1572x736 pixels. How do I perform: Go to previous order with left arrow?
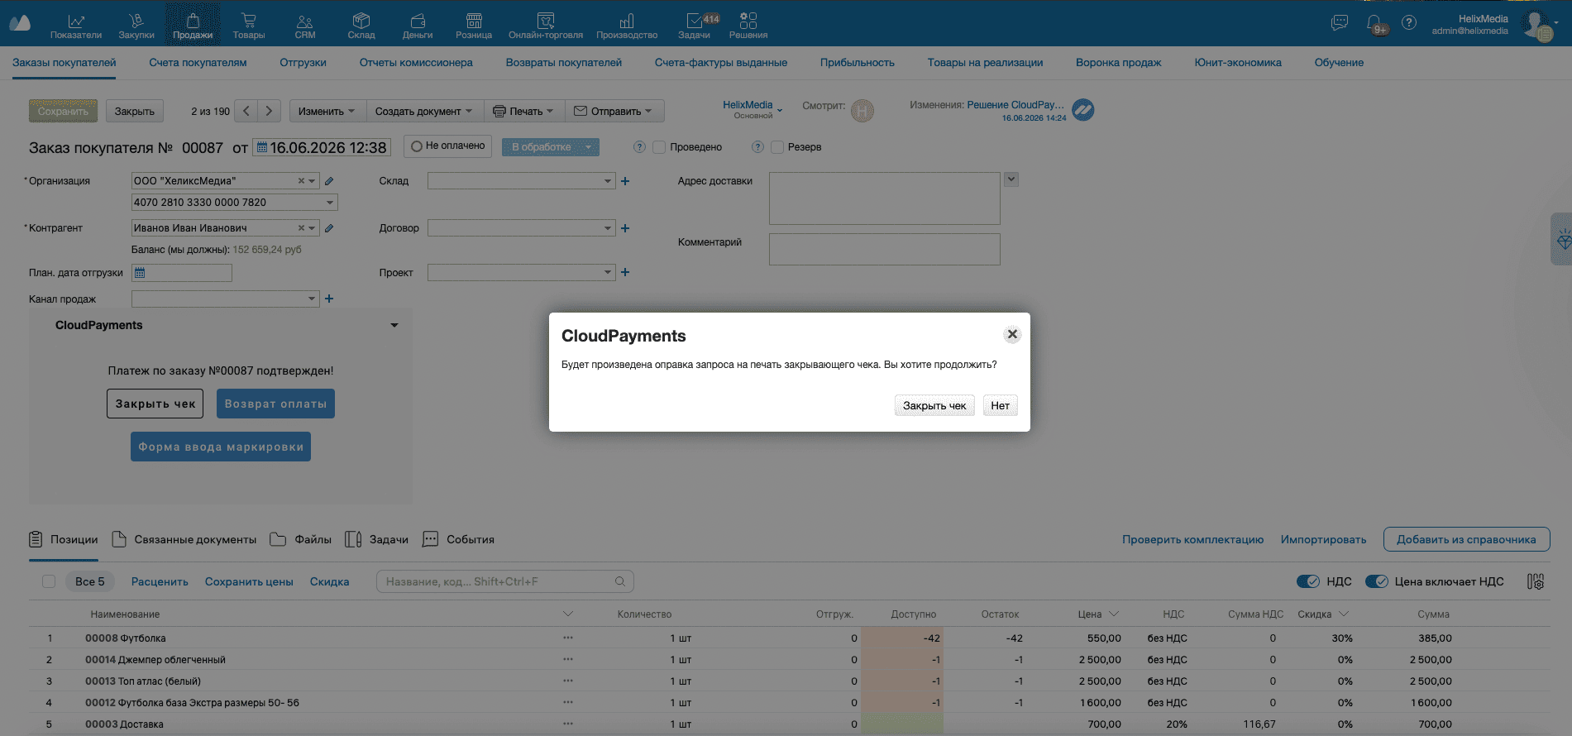246,111
